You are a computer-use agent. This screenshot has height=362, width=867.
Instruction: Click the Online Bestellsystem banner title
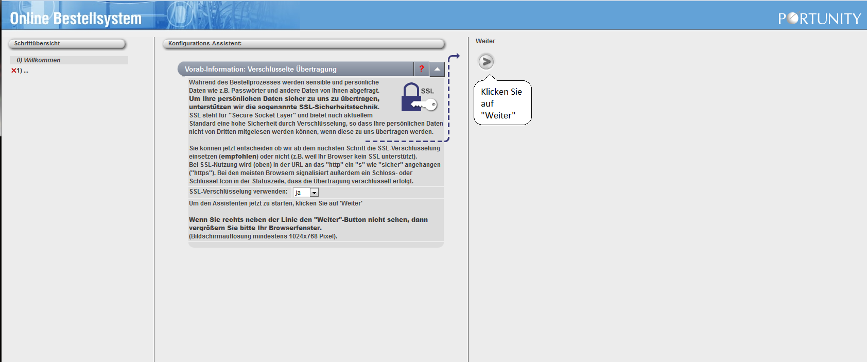coord(76,19)
